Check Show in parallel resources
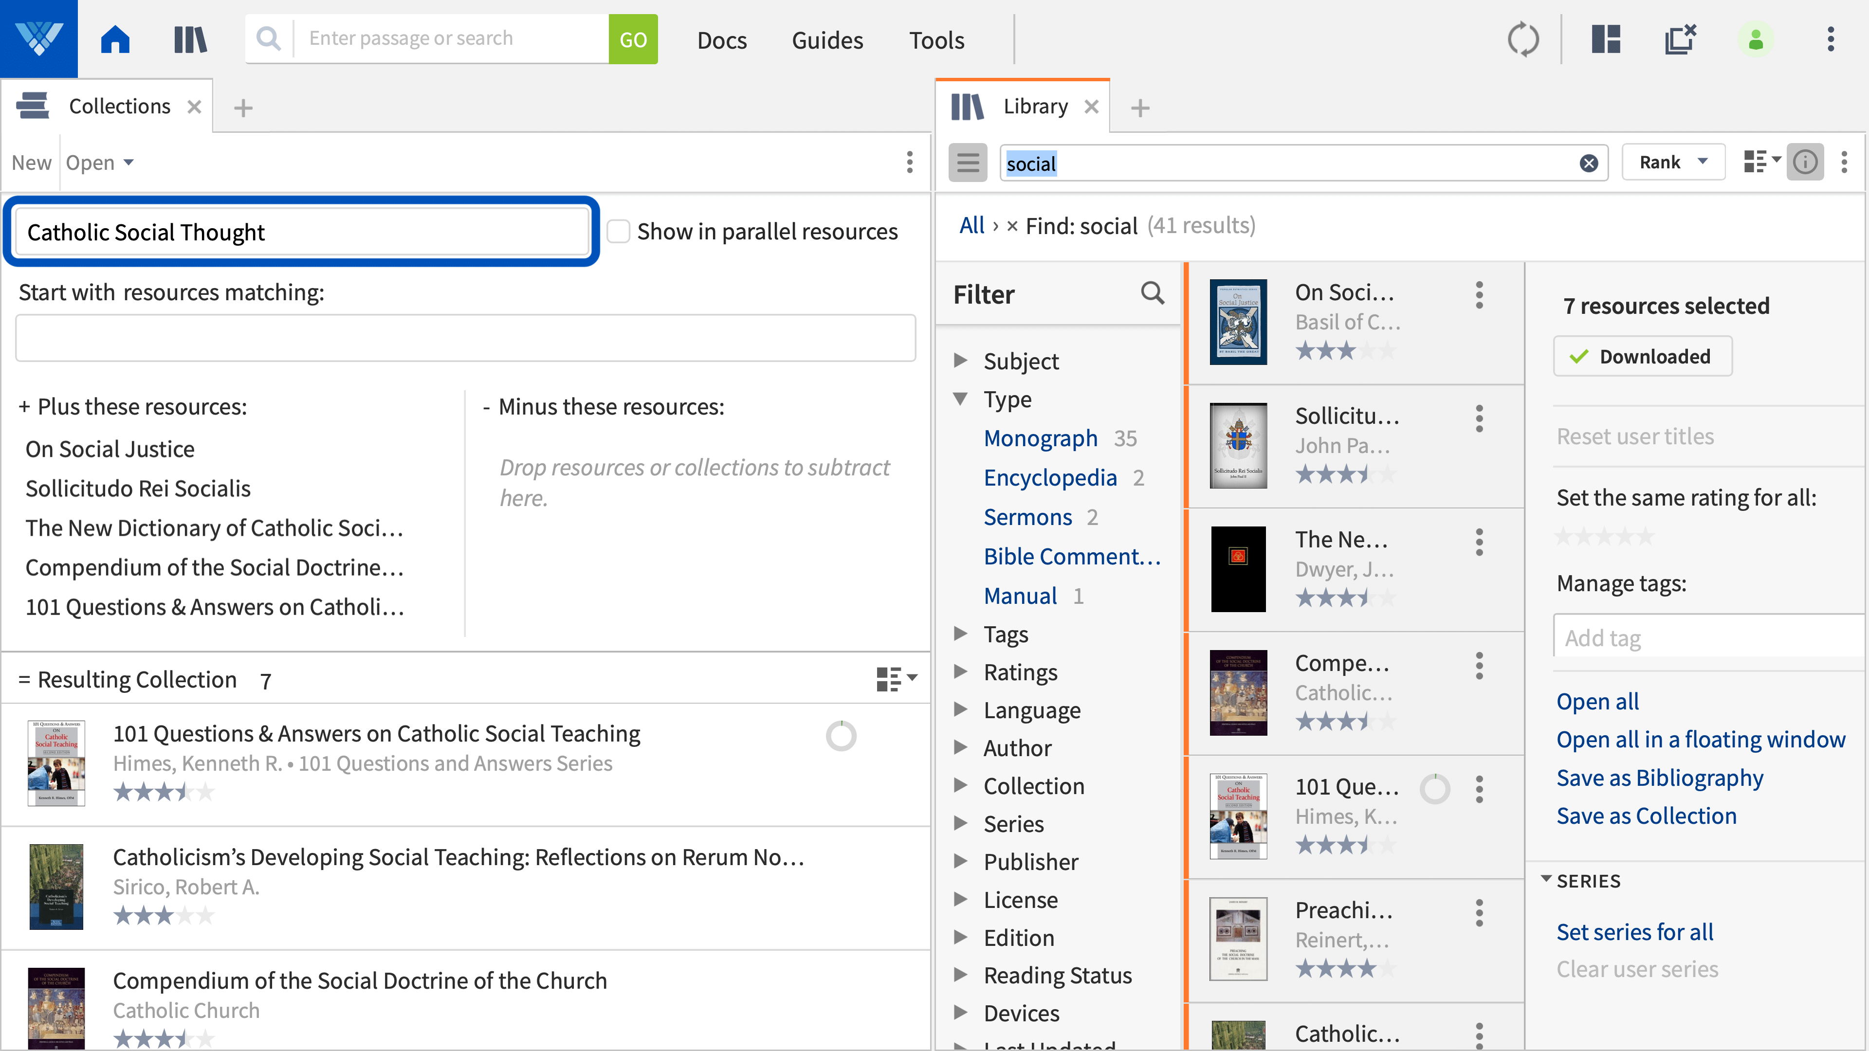 (x=618, y=232)
